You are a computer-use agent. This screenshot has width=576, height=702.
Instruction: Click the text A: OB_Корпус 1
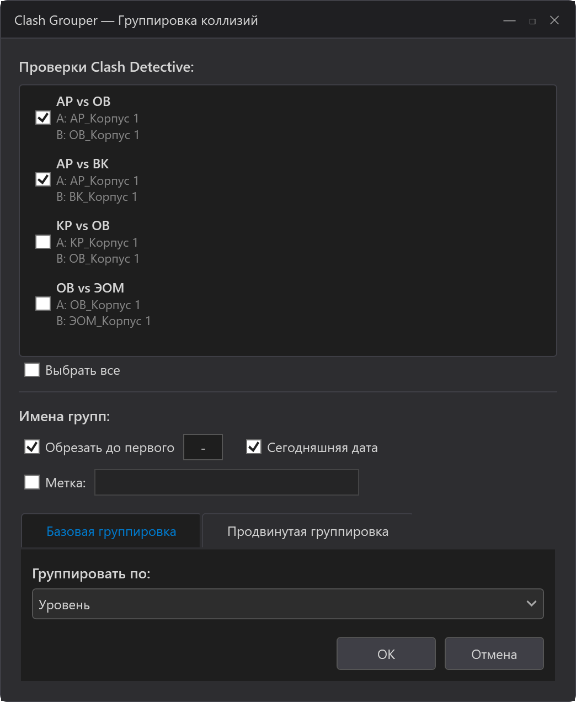pyautogui.click(x=98, y=305)
